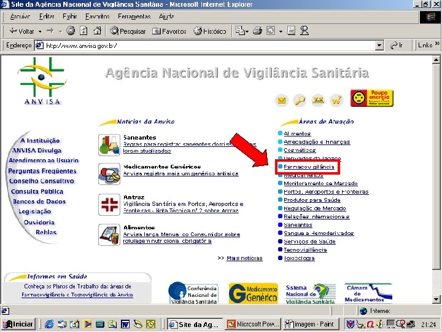
Task: Expand the Voltar history dropdown arrow
Action: (x=40, y=31)
